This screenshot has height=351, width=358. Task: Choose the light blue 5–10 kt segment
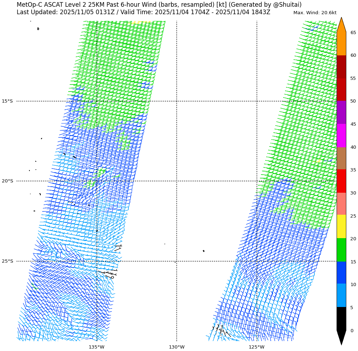(x=341, y=295)
